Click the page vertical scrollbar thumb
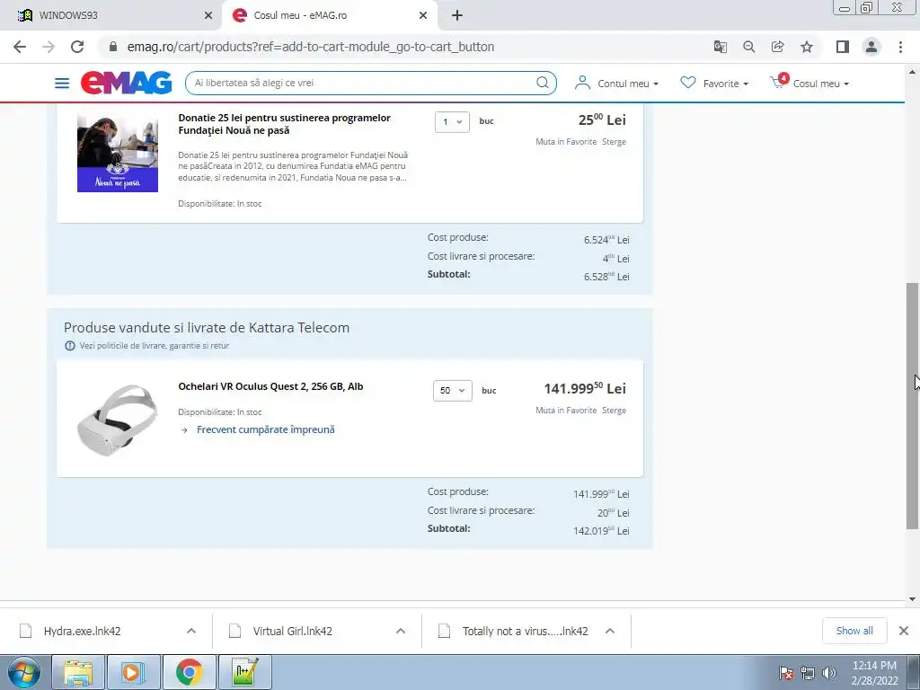The height and width of the screenshot is (690, 920). point(912,406)
